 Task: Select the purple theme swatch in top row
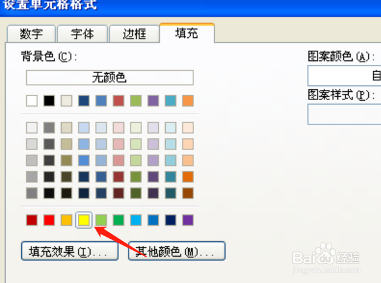click(154, 101)
